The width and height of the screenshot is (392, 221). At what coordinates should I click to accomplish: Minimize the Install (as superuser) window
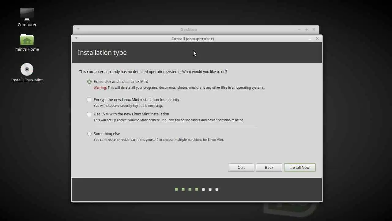[x=310, y=39]
